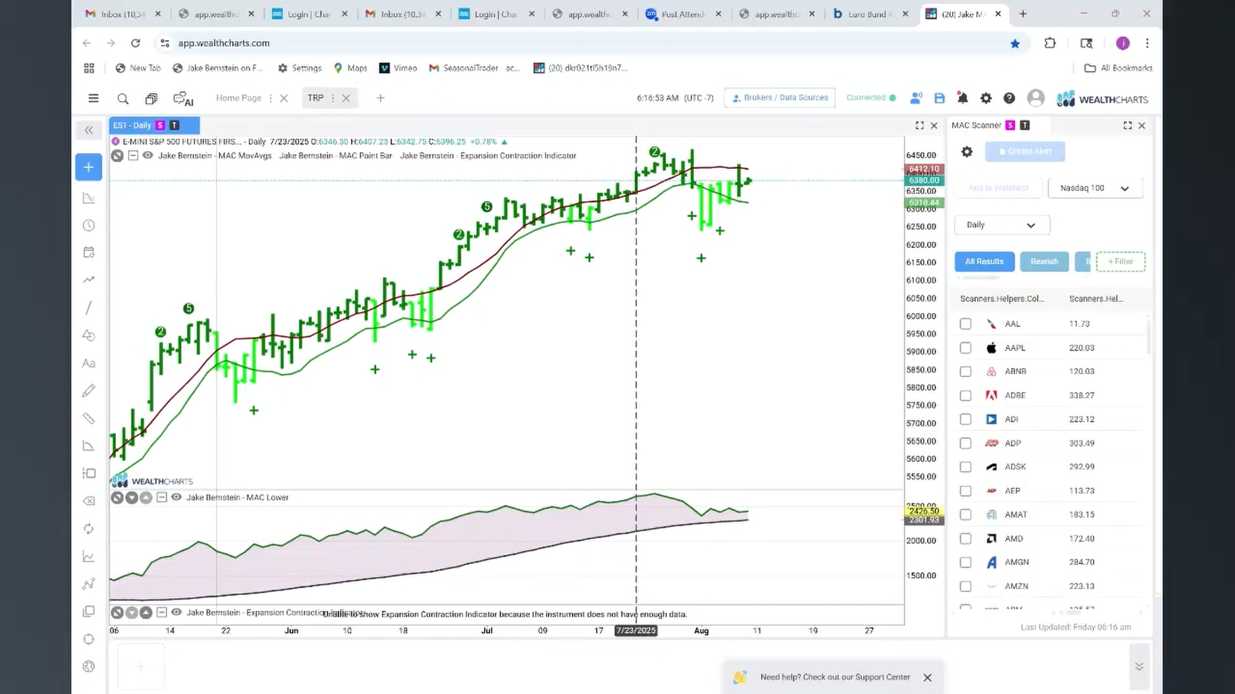Open the hamburger main menu

(x=93, y=98)
